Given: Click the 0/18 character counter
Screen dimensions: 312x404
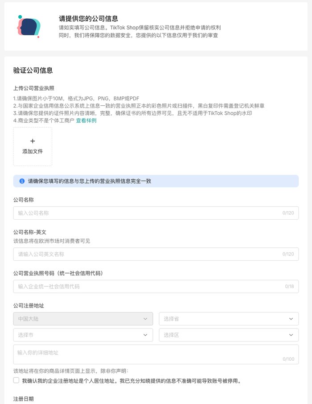Looking at the screenshot, I should [289, 286].
